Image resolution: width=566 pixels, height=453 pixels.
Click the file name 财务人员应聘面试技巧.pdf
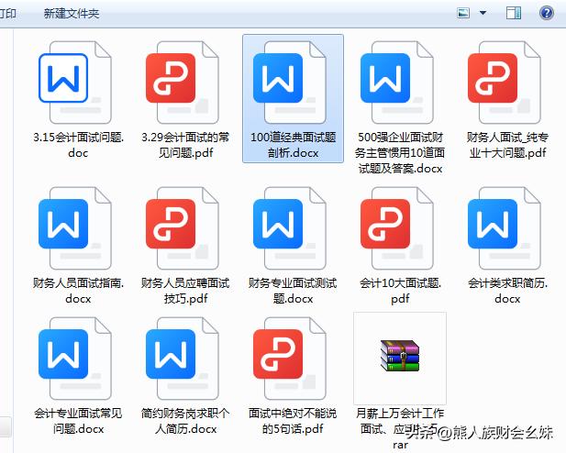pyautogui.click(x=185, y=291)
